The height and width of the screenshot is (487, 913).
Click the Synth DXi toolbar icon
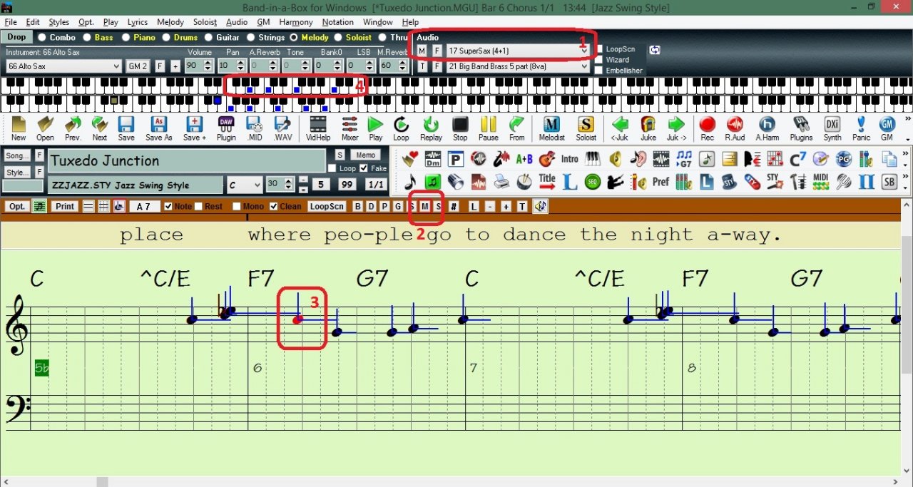click(x=832, y=128)
